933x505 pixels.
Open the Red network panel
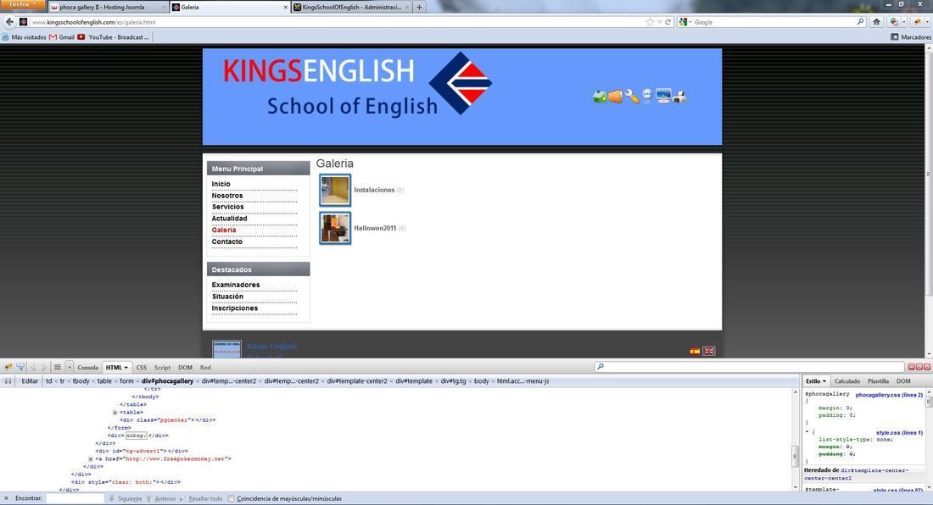pos(205,367)
